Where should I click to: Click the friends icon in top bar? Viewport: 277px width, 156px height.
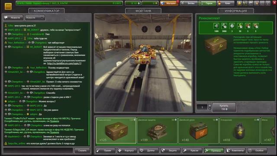click(245, 3)
